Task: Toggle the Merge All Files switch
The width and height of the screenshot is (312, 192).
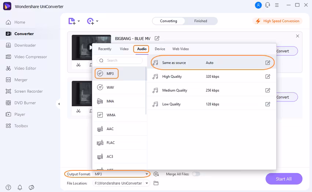Action: tap(196, 174)
